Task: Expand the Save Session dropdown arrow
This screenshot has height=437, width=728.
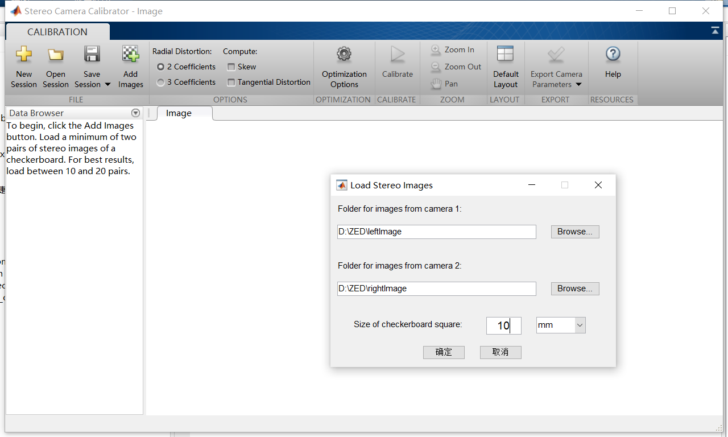Action: click(x=107, y=85)
